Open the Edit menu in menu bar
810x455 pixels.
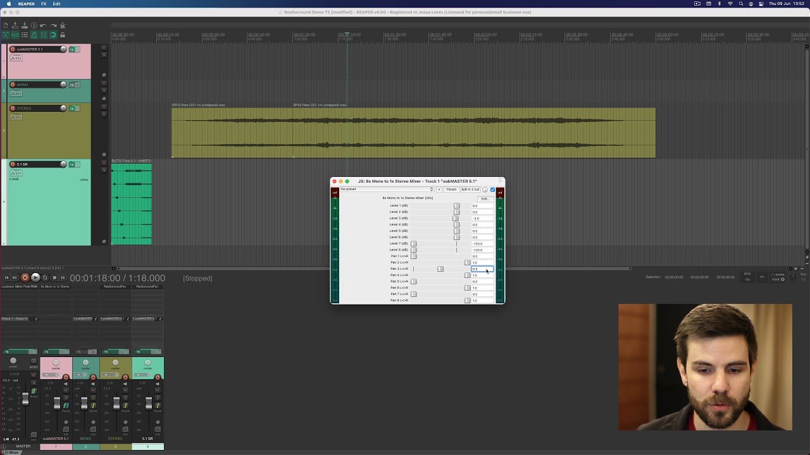tap(57, 4)
